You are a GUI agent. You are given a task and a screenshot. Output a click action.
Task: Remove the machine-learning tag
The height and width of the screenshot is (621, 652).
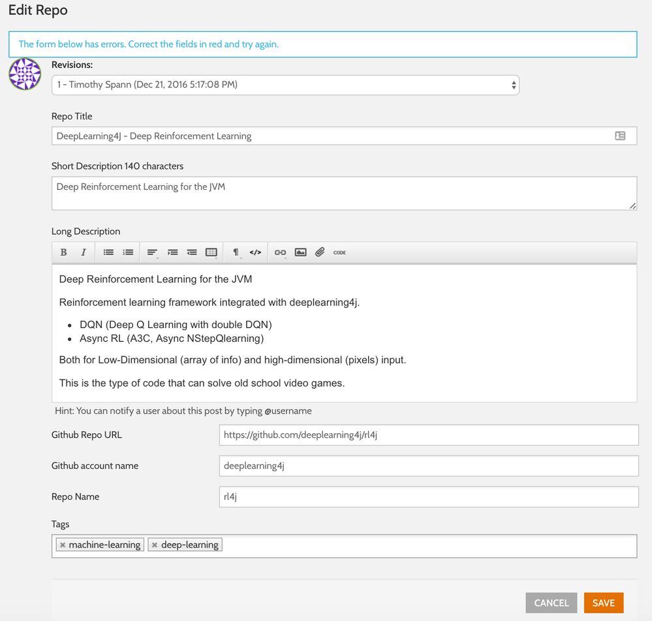pyautogui.click(x=63, y=545)
